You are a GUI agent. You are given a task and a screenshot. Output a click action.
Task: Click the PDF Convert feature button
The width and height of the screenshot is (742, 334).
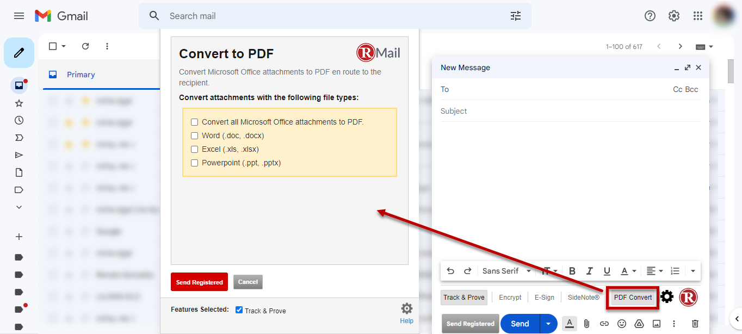pyautogui.click(x=633, y=298)
